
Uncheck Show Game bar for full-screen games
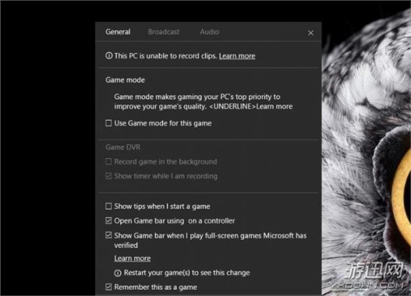pos(108,235)
